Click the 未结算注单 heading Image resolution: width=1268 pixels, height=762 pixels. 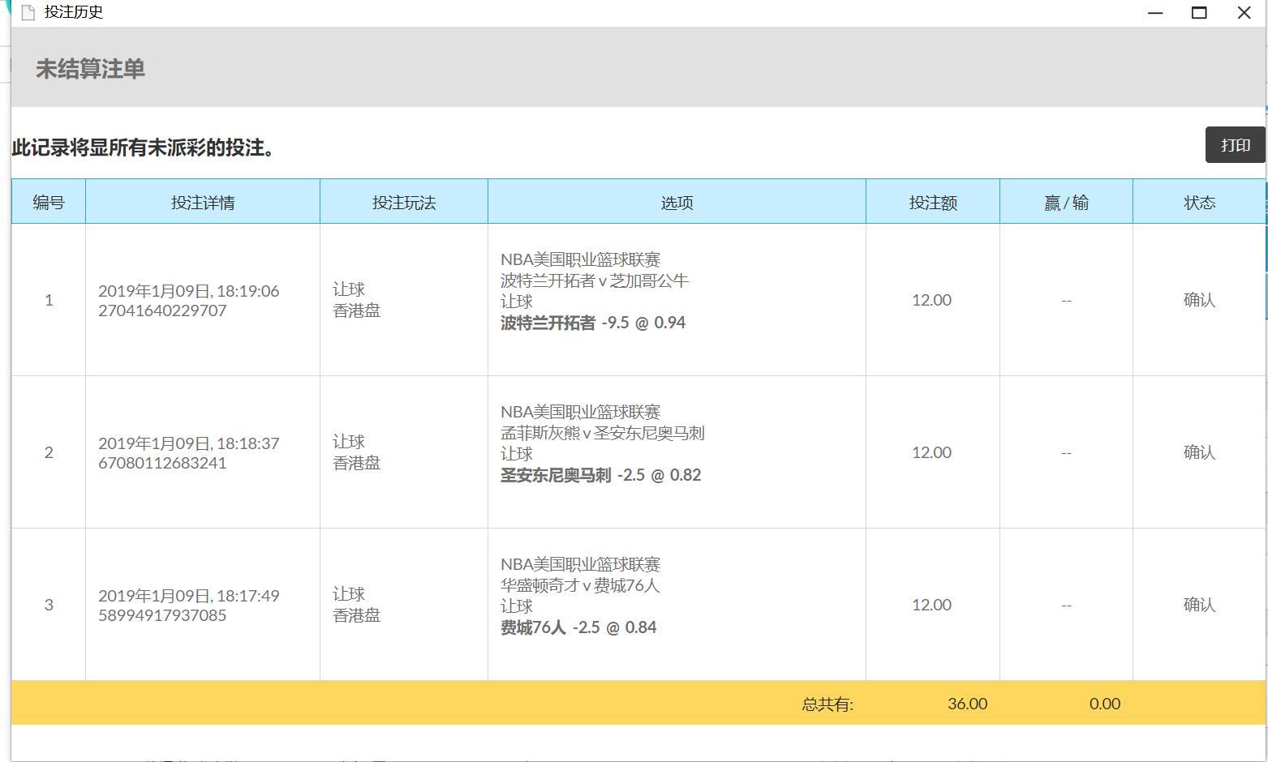pos(90,69)
